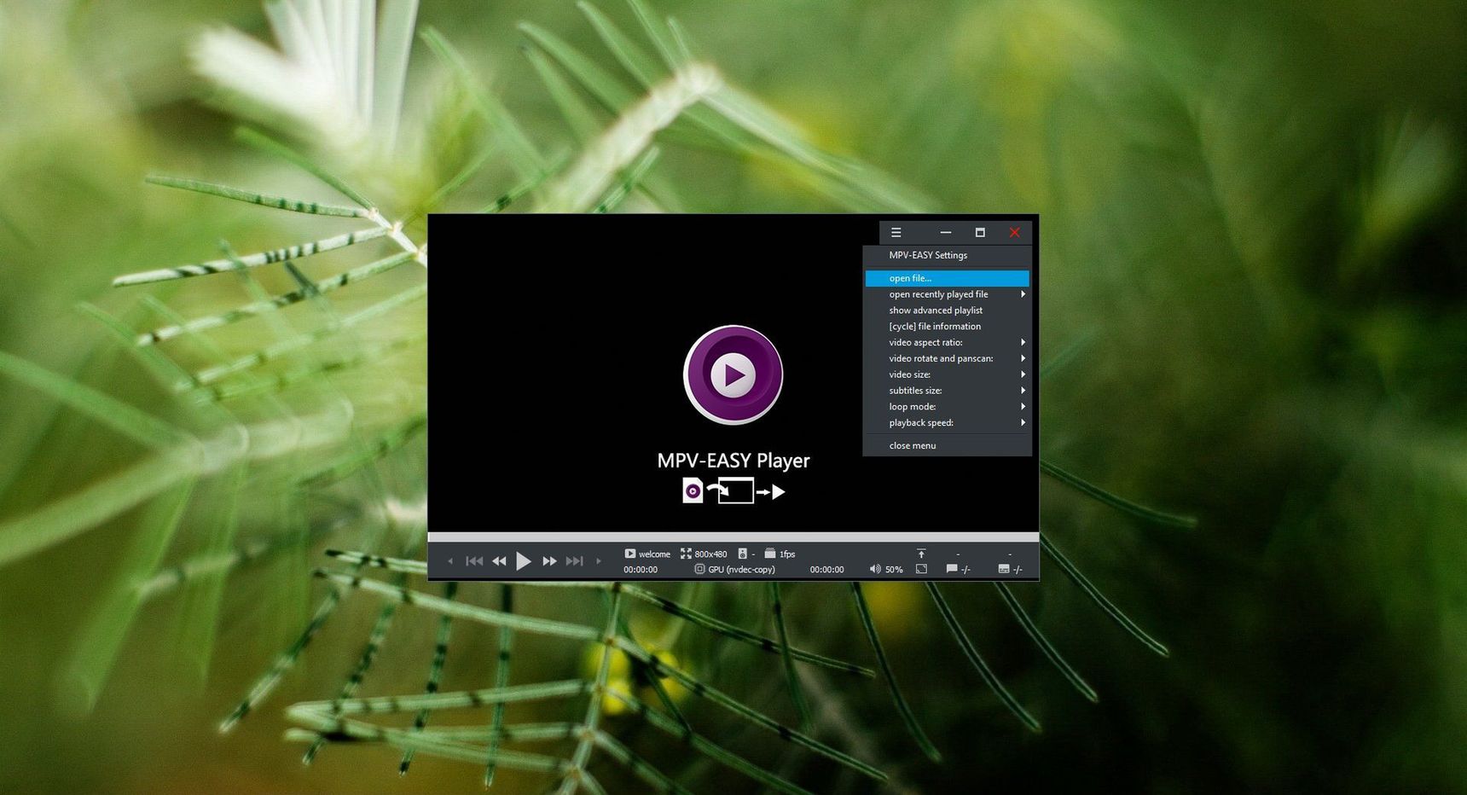This screenshot has width=1467, height=795.
Task: Start playback with the play button
Action: pos(524,561)
